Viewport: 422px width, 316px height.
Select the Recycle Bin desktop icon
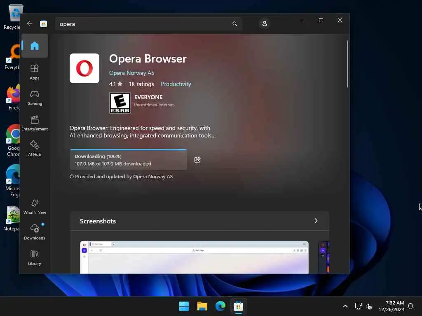pyautogui.click(x=13, y=16)
